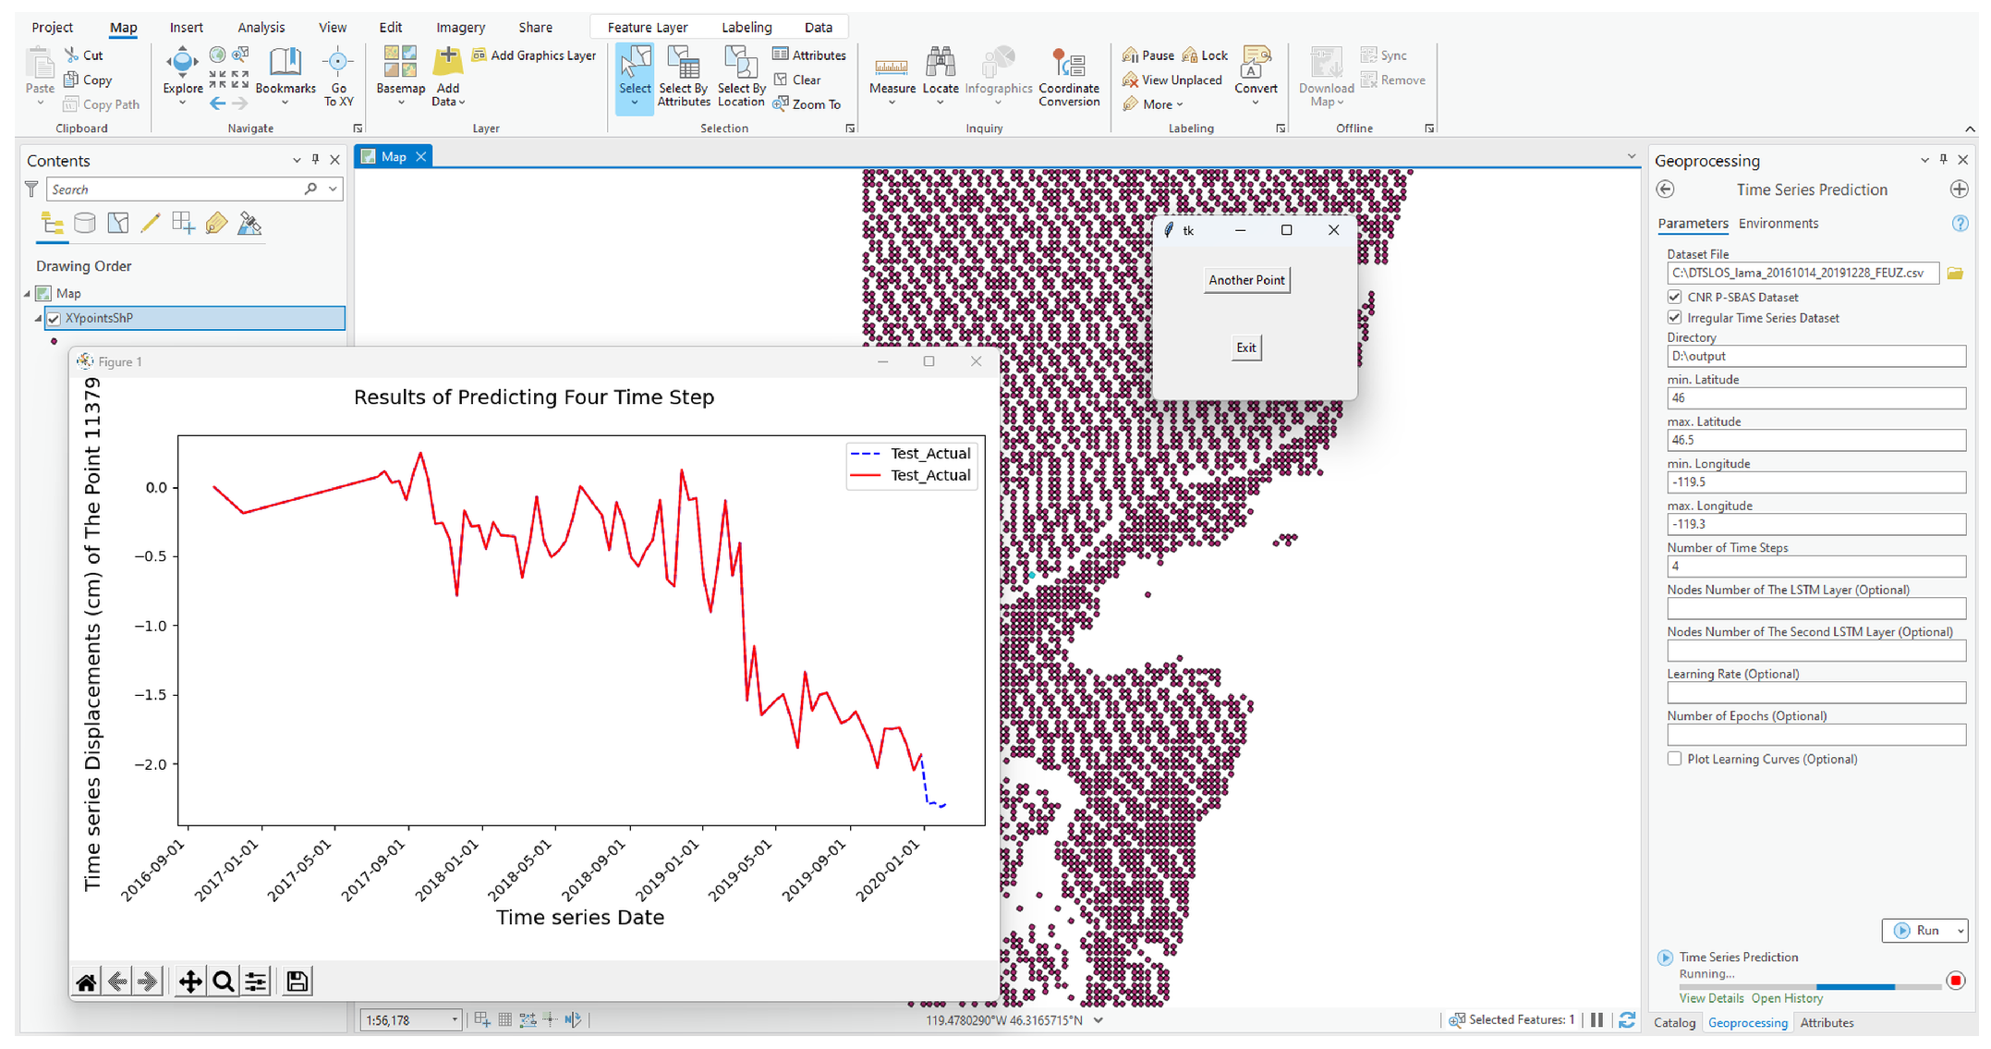Toggle XYpointsShP layer visibility checkbox
The width and height of the screenshot is (1991, 1049).
55,318
